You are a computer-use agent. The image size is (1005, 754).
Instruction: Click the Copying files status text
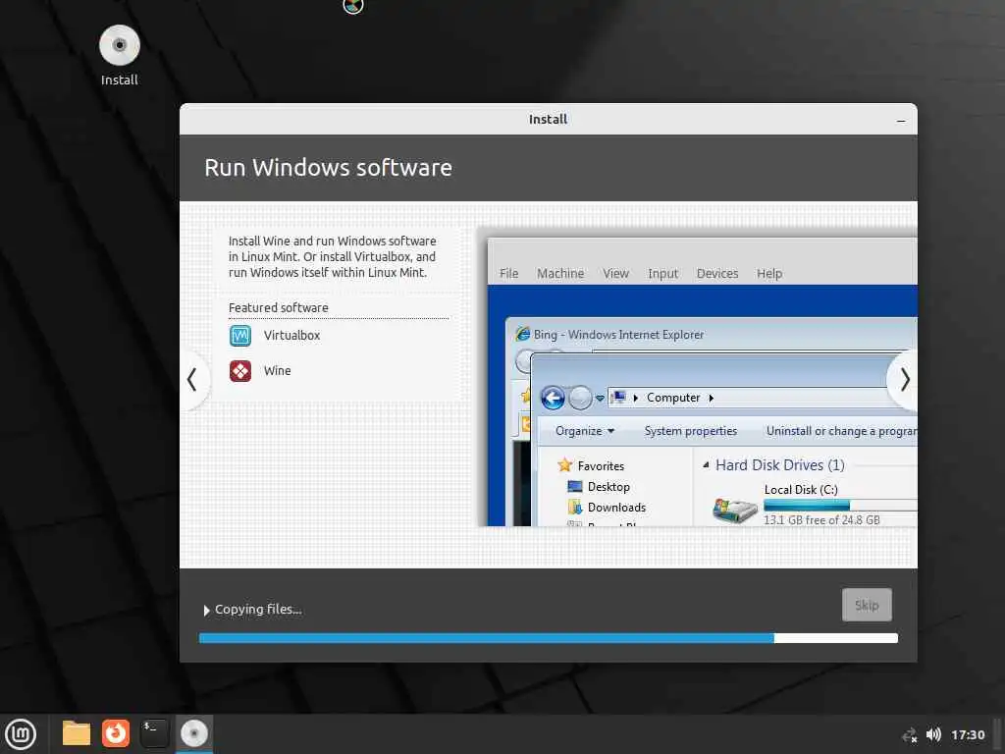point(258,609)
